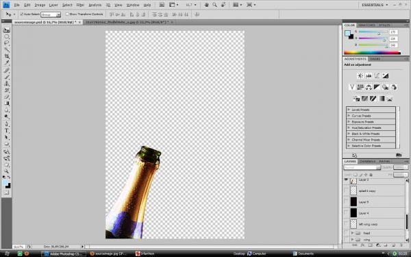Click the foreground color swatch in Color panel

tap(347, 33)
